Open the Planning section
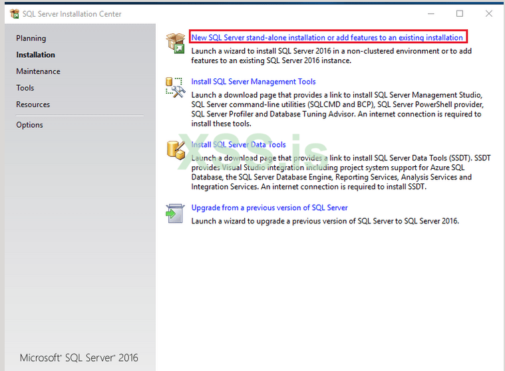505x371 pixels. [x=31, y=39]
